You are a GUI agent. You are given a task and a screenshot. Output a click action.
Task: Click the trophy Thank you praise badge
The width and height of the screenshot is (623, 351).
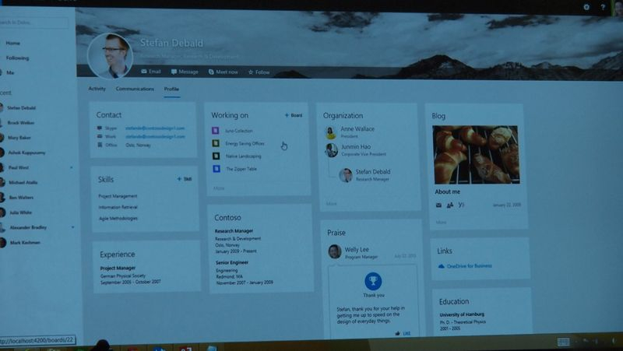(373, 281)
